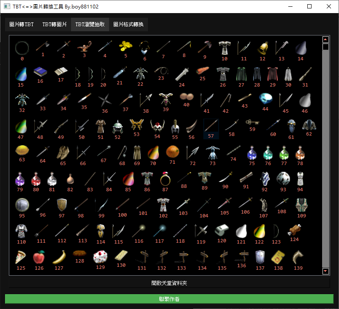The width and height of the screenshot is (339, 309).
Task: Select the orange fruit icon 71
Action: pyautogui.click(x=172, y=152)
